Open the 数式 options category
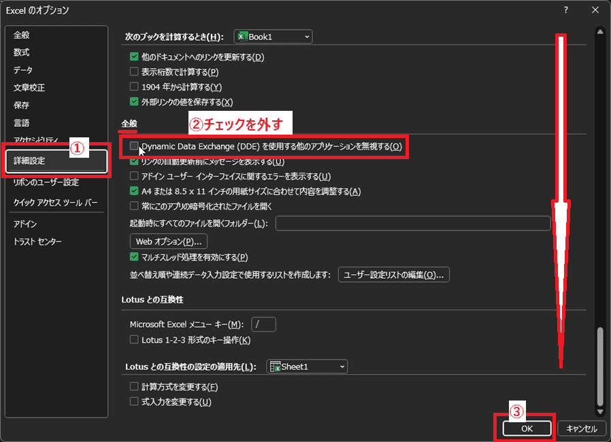Screen dimensions: 611x442 [22, 52]
